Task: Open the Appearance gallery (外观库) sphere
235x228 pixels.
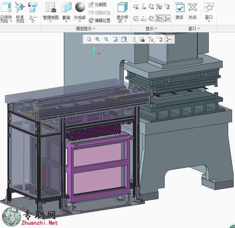Action: click(80, 7)
